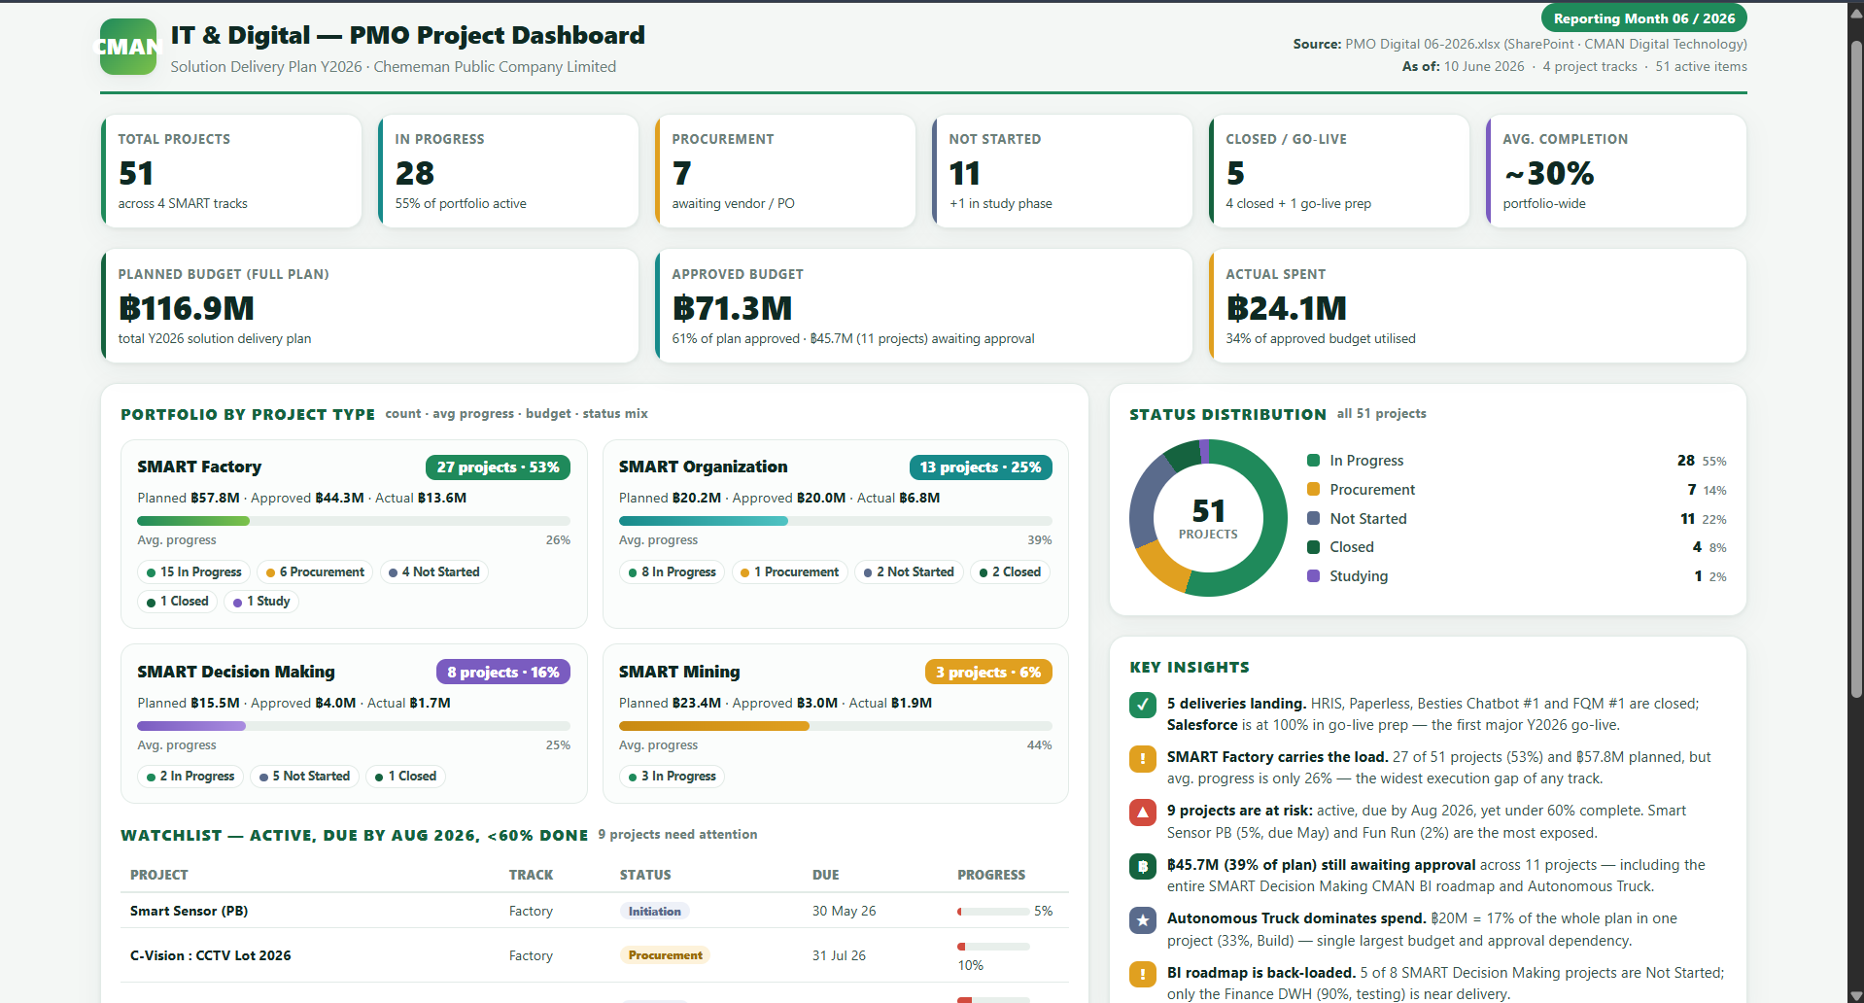Viewport: 1864px width, 1003px height.
Task: Click the KEY INSIGHTS heading
Action: coord(1190,668)
